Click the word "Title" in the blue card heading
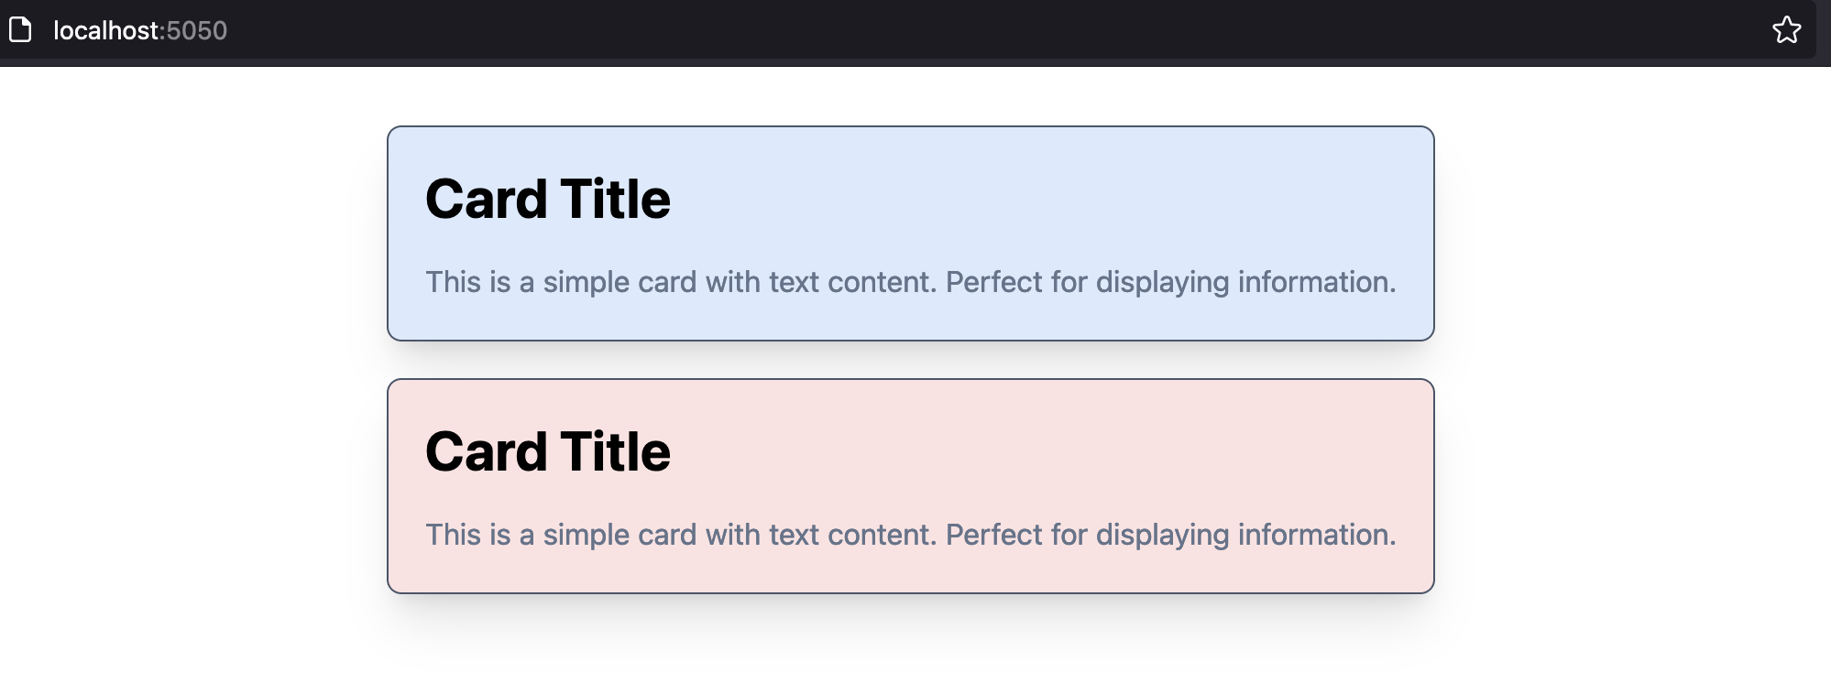Viewport: 1831px width, 683px height. 616,199
